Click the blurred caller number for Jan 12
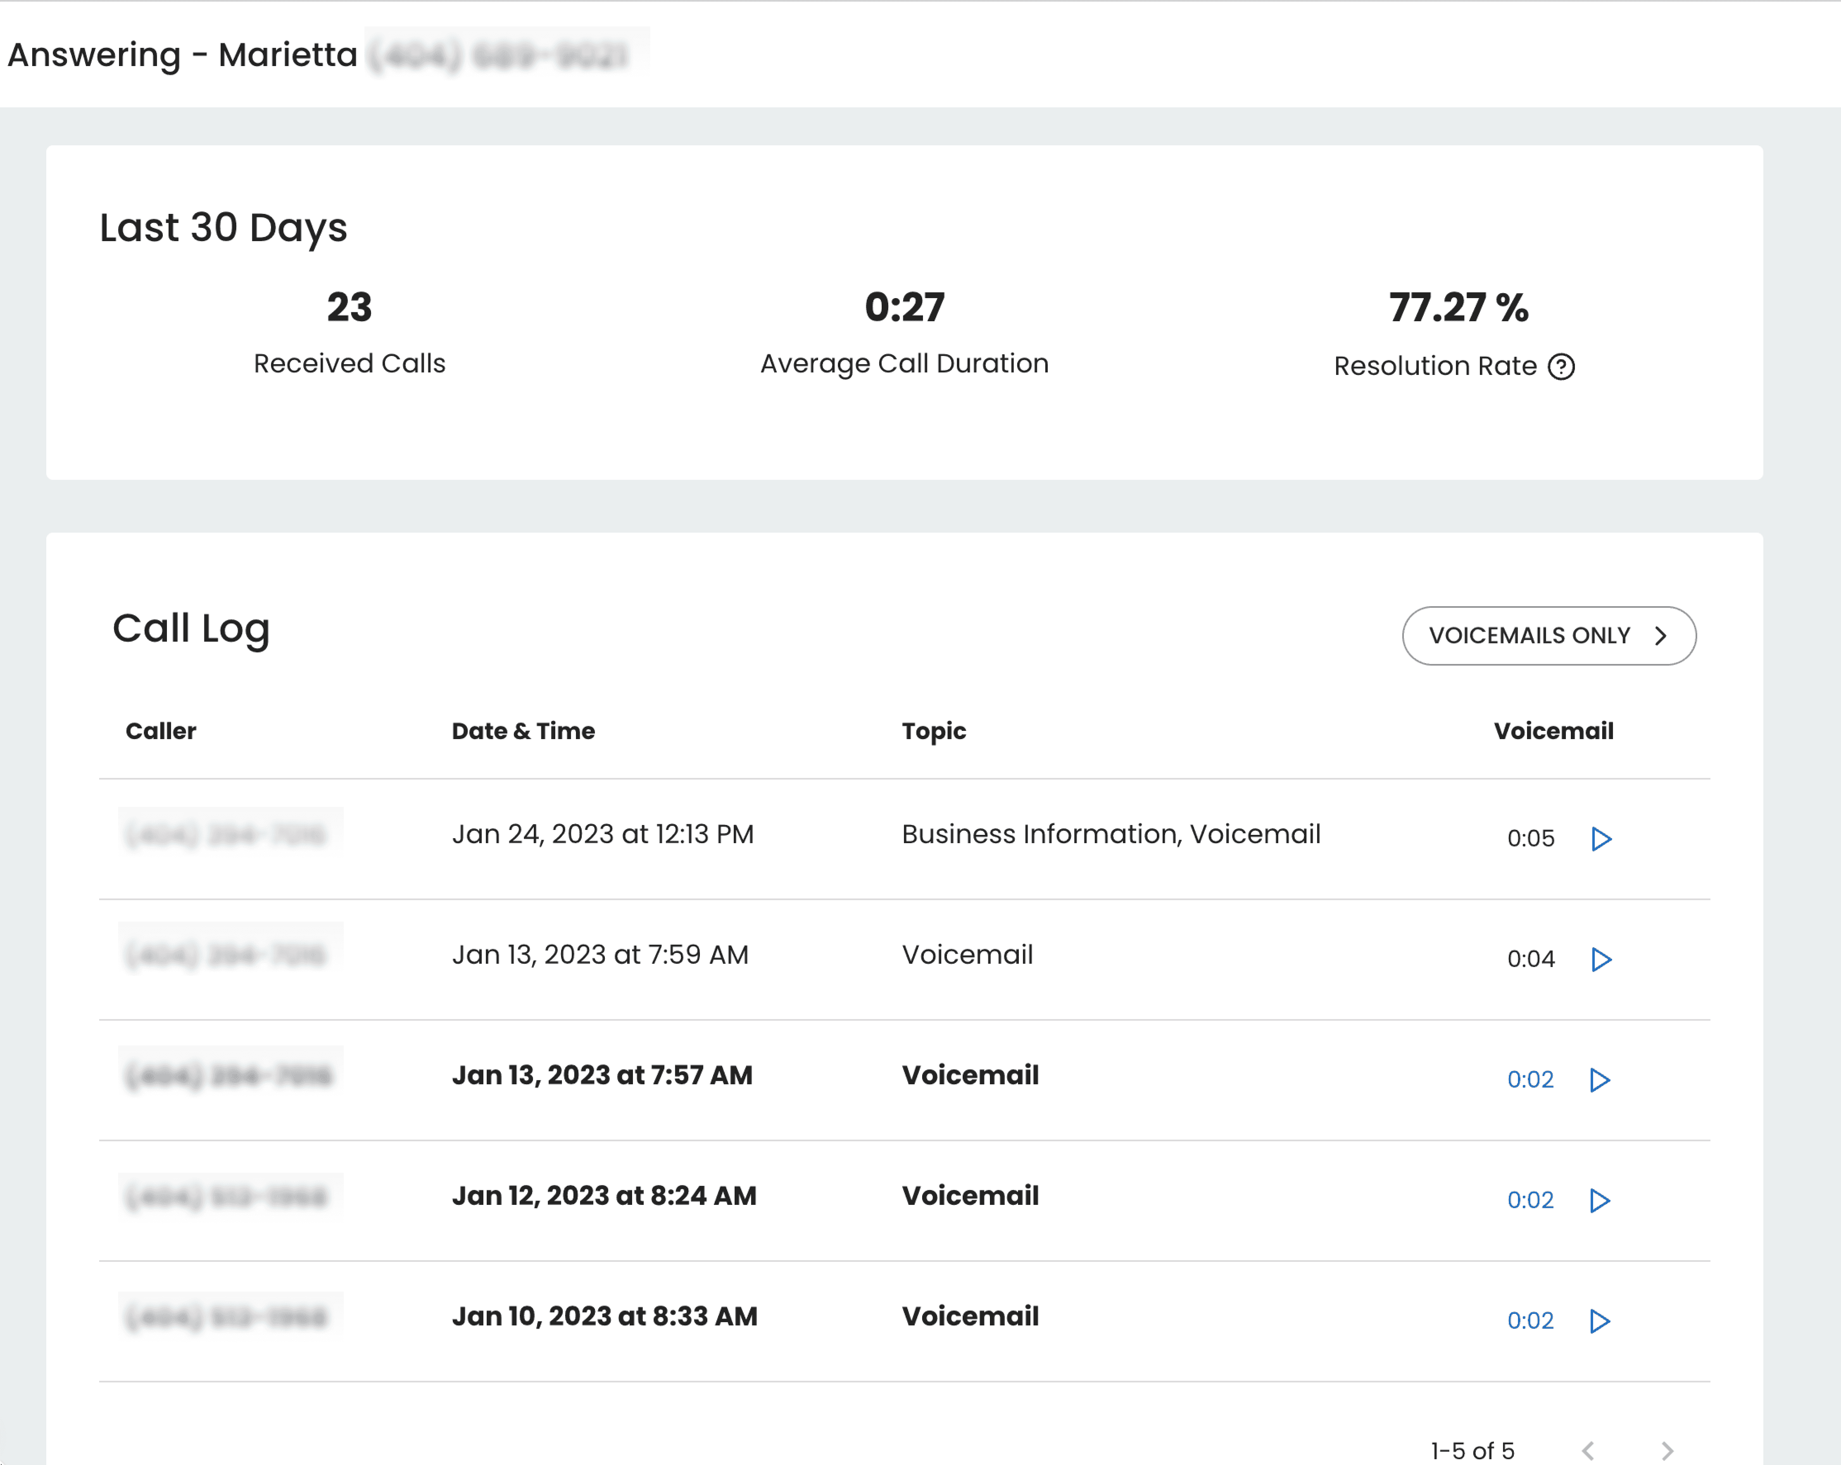This screenshot has width=1841, height=1465. point(227,1196)
